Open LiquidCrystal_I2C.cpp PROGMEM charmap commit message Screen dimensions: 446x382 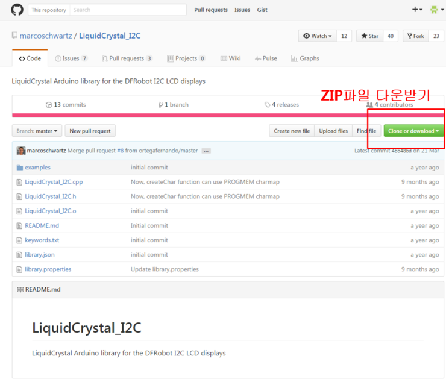coord(205,182)
